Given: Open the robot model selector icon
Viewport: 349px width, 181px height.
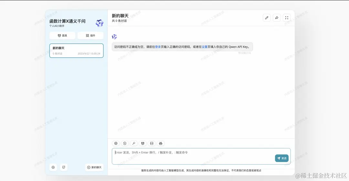Looking at the screenshot, I should (x=161, y=143).
